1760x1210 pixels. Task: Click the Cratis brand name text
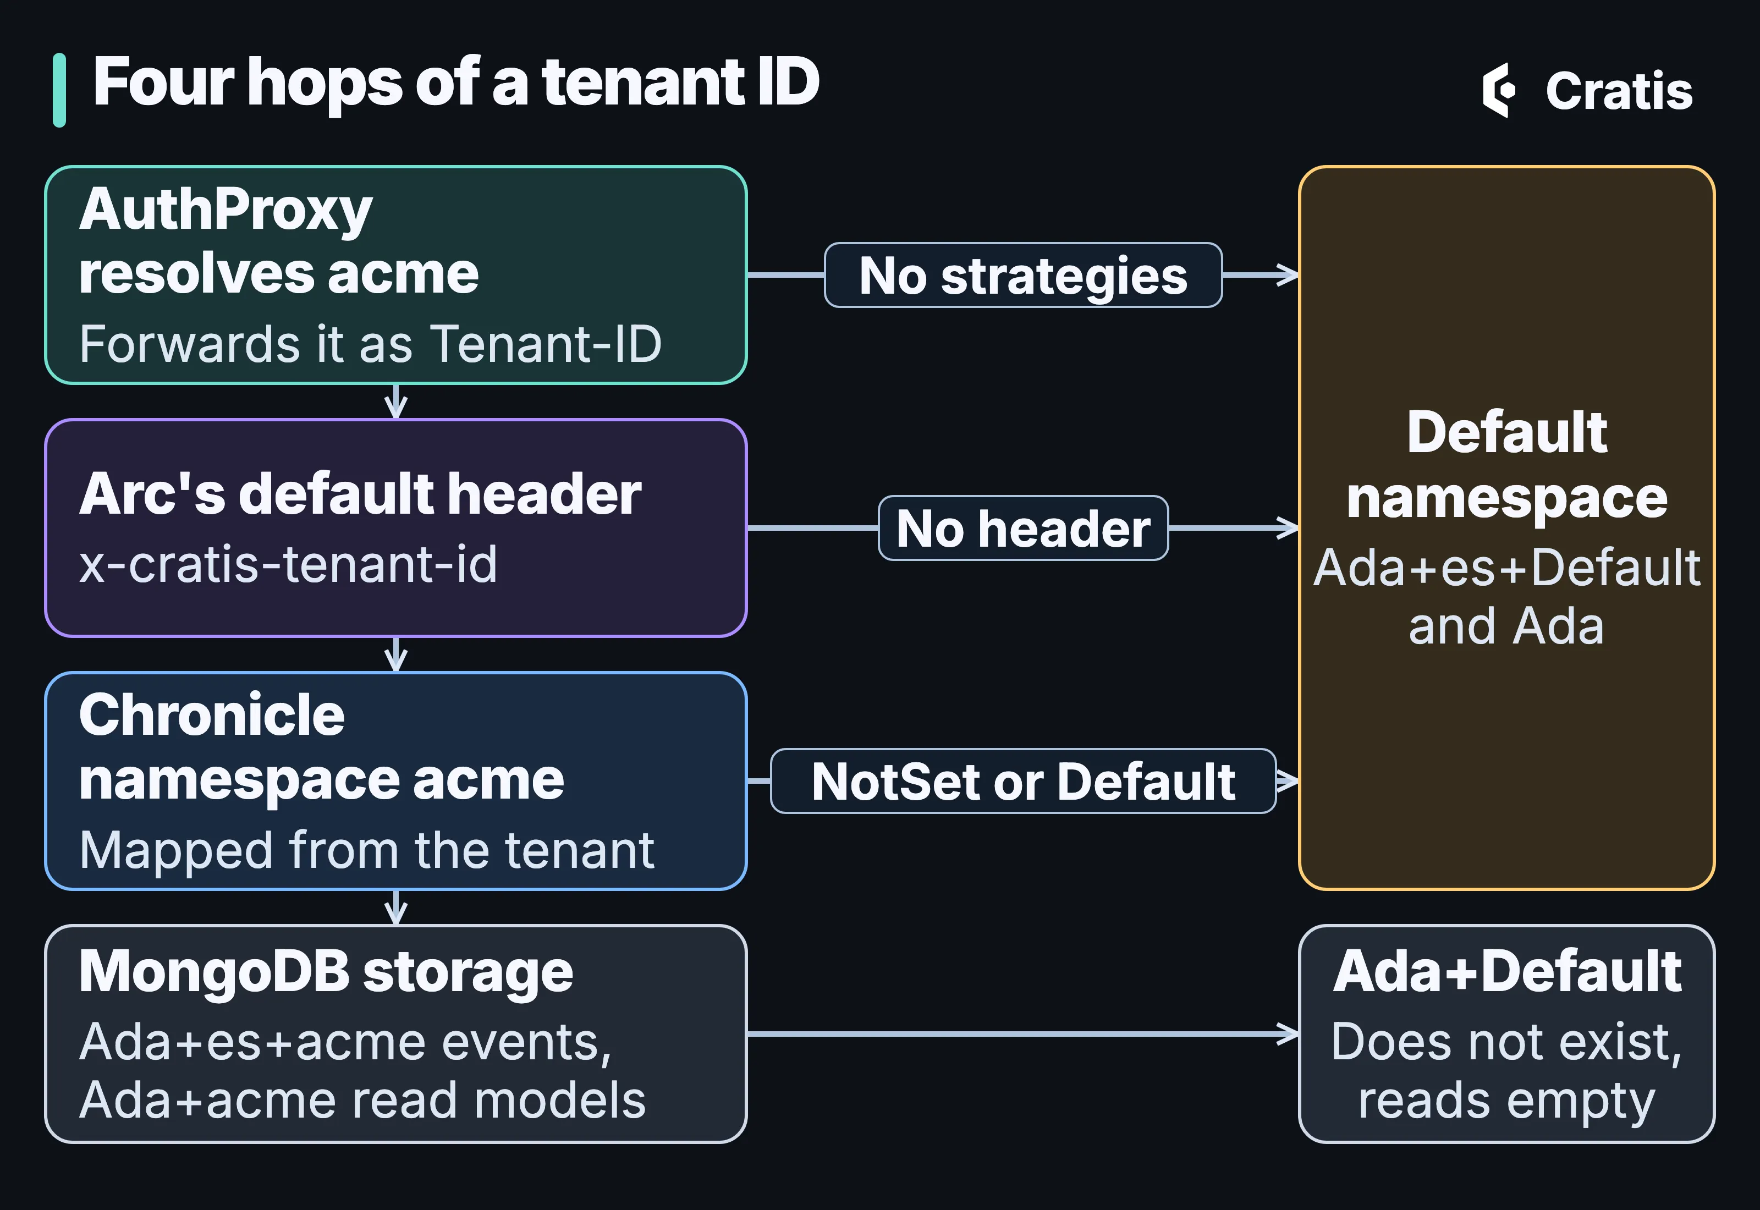tap(1619, 91)
